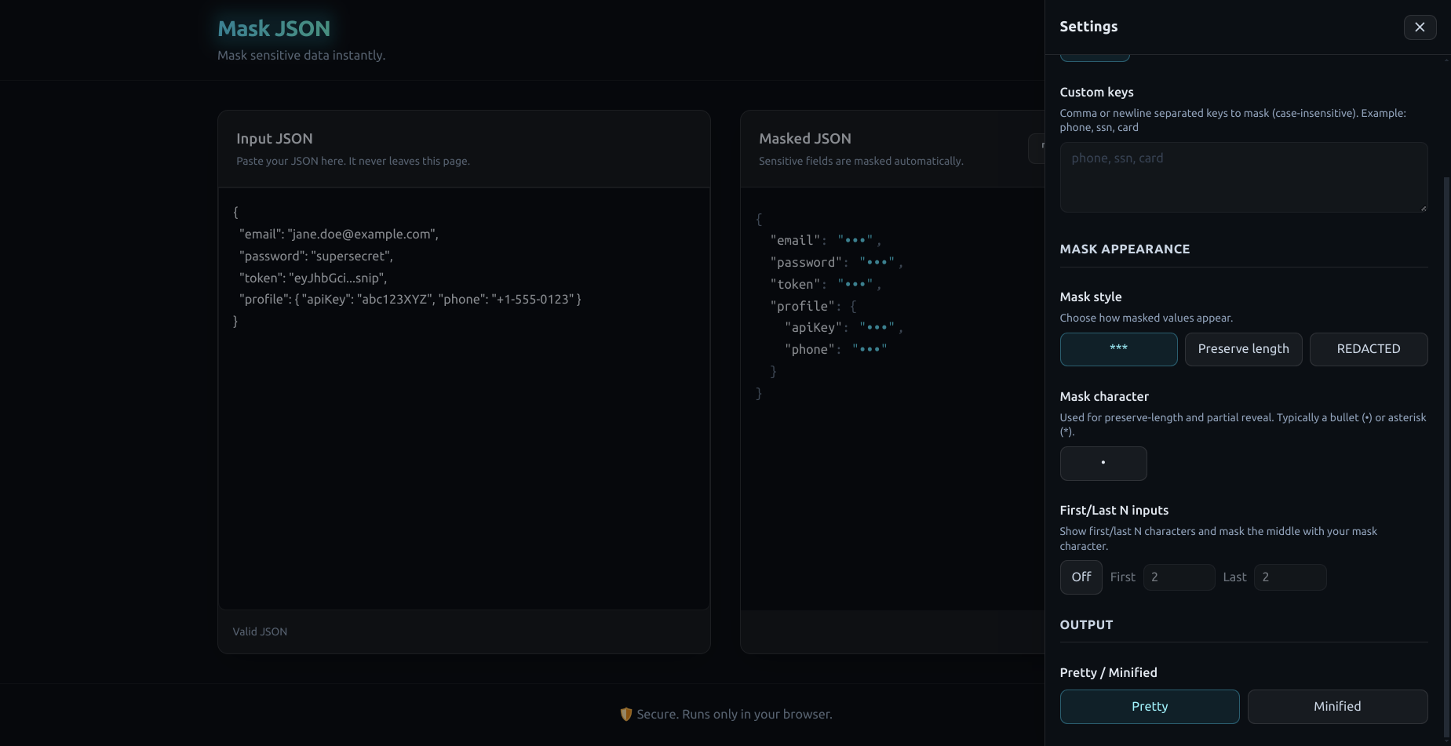Click the Mask JSON title
This screenshot has height=746, width=1451.
click(x=274, y=29)
